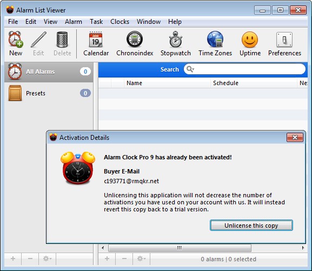Sort by the Name column header

(167, 83)
